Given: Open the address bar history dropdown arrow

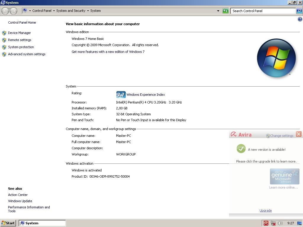Looking at the screenshot, I should 218,11.
